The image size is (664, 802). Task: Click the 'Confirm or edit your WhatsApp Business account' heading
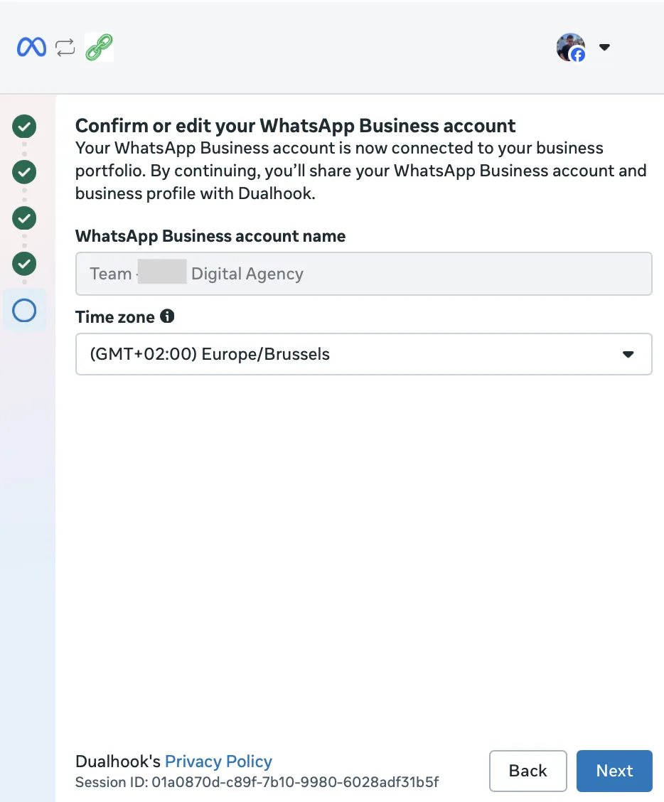coord(295,125)
